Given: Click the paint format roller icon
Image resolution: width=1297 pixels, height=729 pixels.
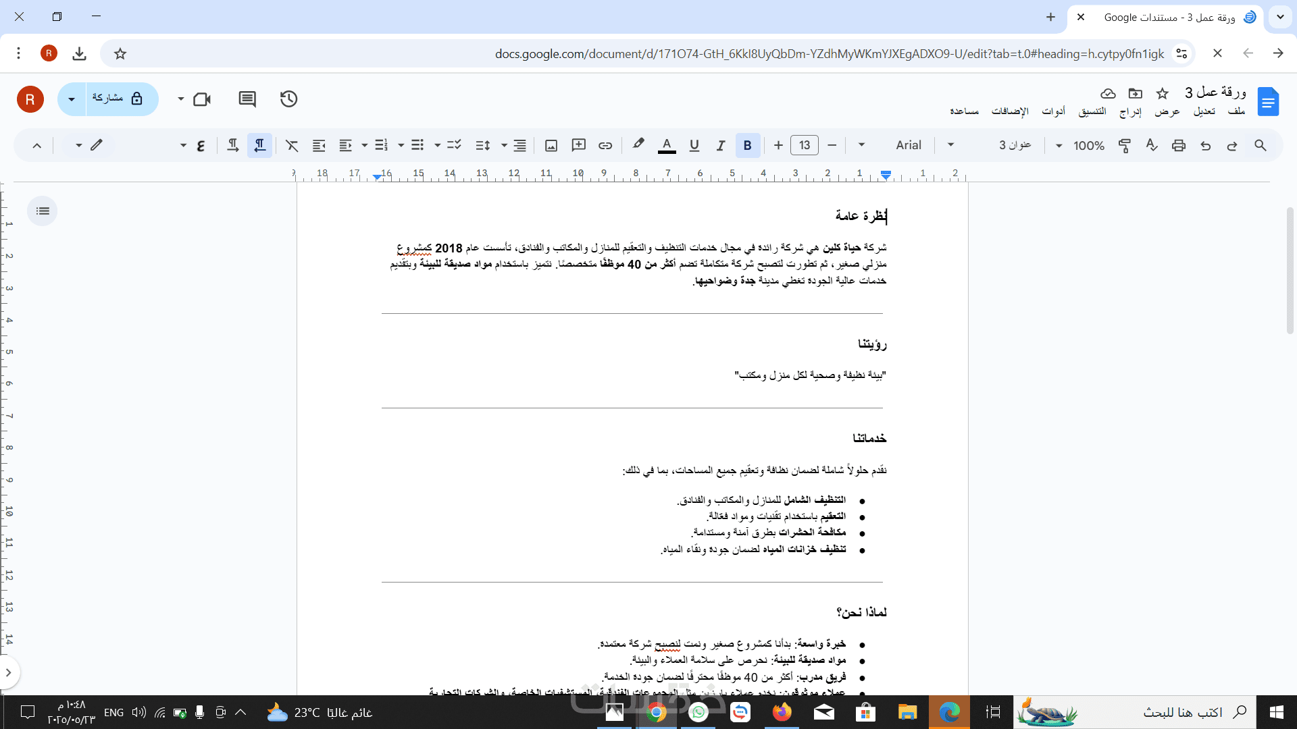Looking at the screenshot, I should pyautogui.click(x=1125, y=145).
